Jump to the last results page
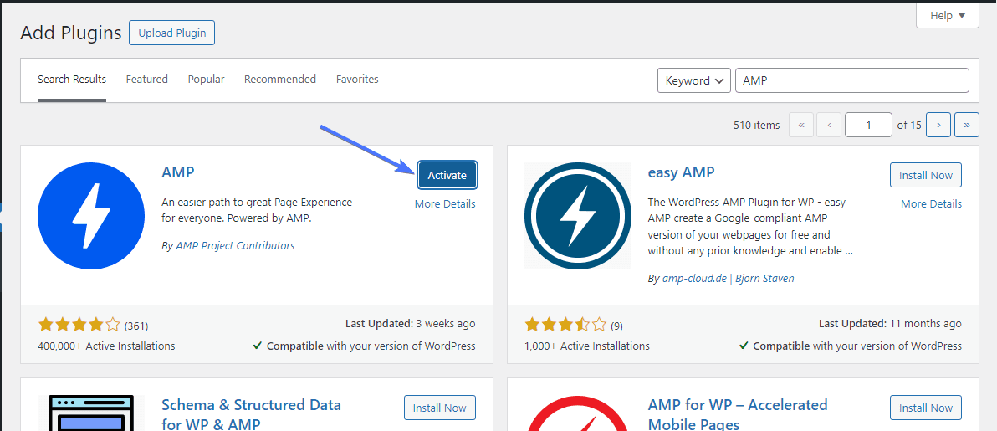 pyautogui.click(x=967, y=125)
